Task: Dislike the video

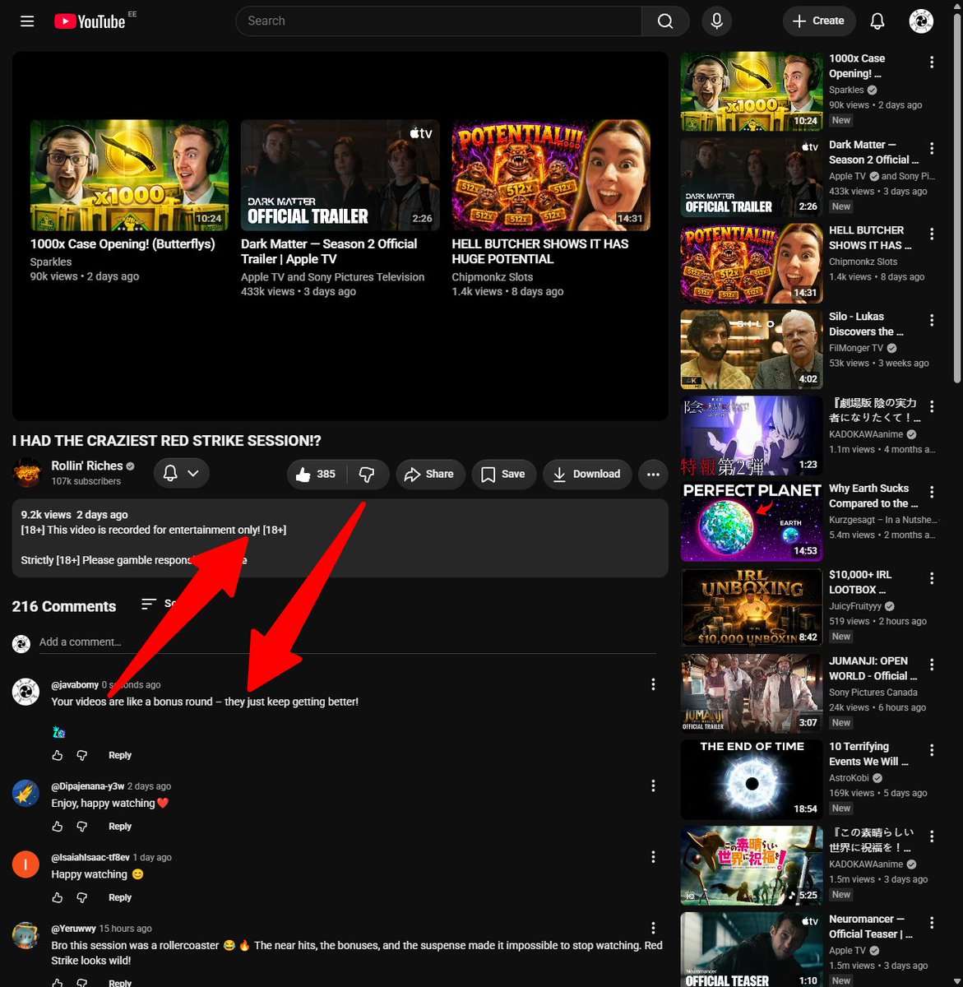Action: point(368,474)
